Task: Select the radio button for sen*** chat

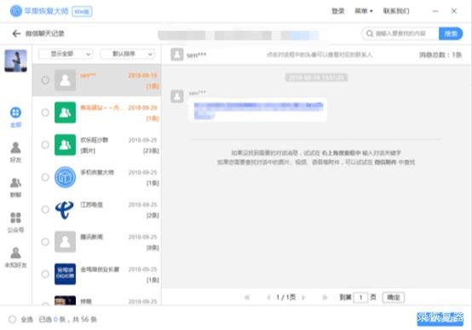Action: (45, 80)
